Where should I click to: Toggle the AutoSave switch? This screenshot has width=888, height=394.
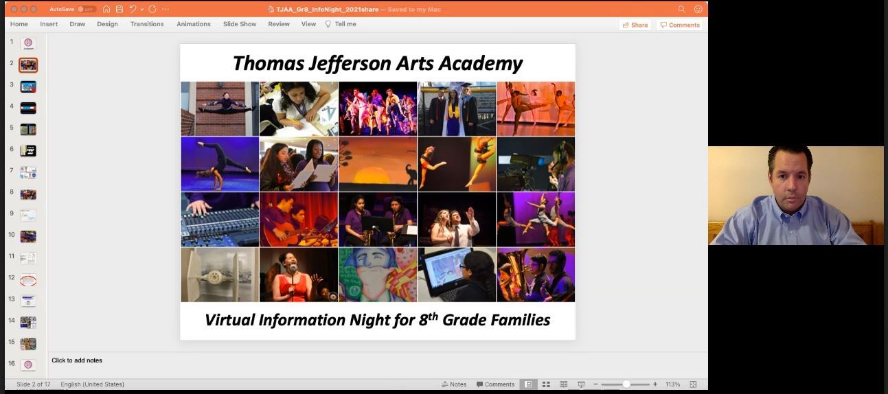pos(87,9)
